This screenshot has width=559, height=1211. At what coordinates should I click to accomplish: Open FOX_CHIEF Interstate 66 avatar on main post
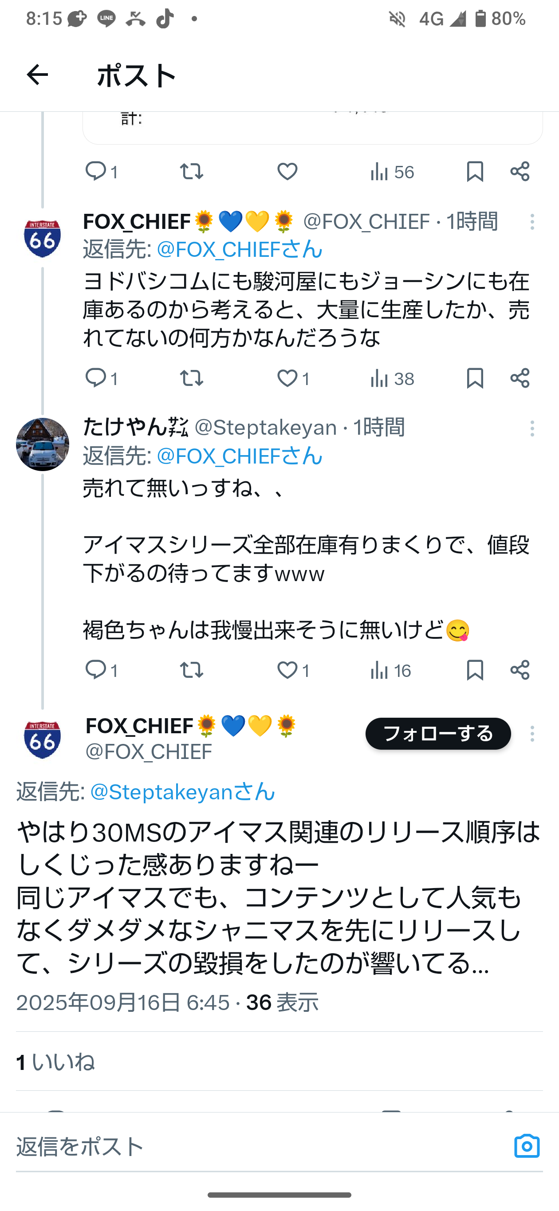pos(42,739)
